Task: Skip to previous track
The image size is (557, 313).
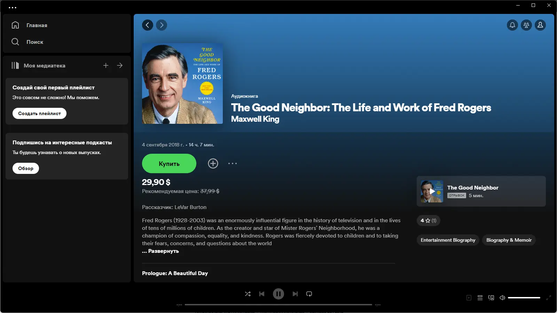Action: pyautogui.click(x=262, y=294)
